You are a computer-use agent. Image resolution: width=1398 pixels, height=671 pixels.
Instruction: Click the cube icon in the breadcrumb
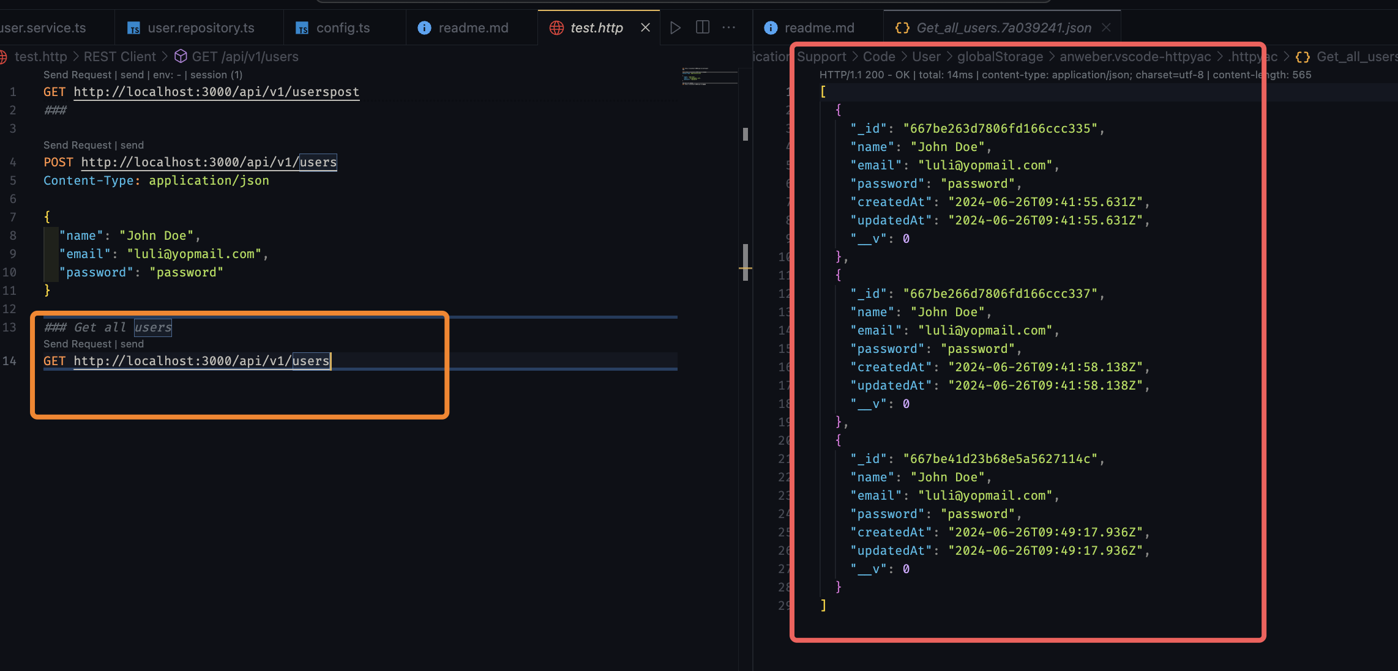181,56
